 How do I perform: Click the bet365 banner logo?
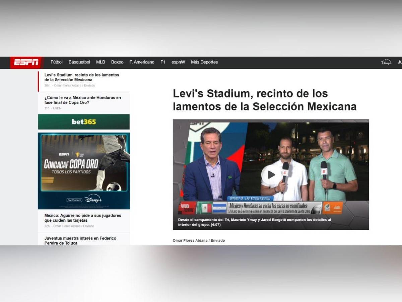[83, 122]
